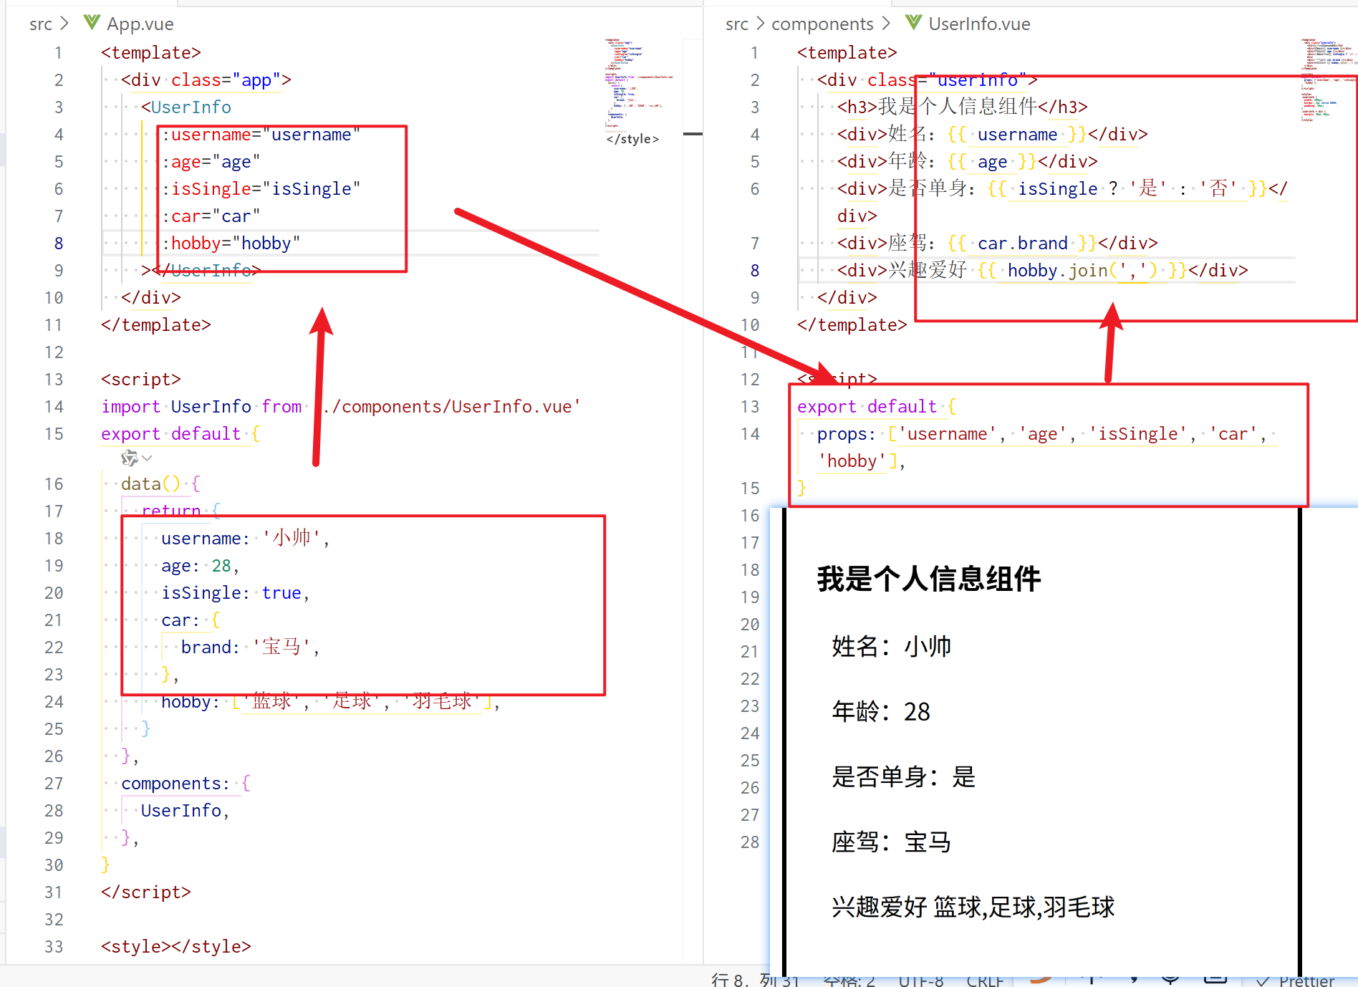
Task: Open the src breadcrumb of UserInfo.vue
Action: point(737,24)
